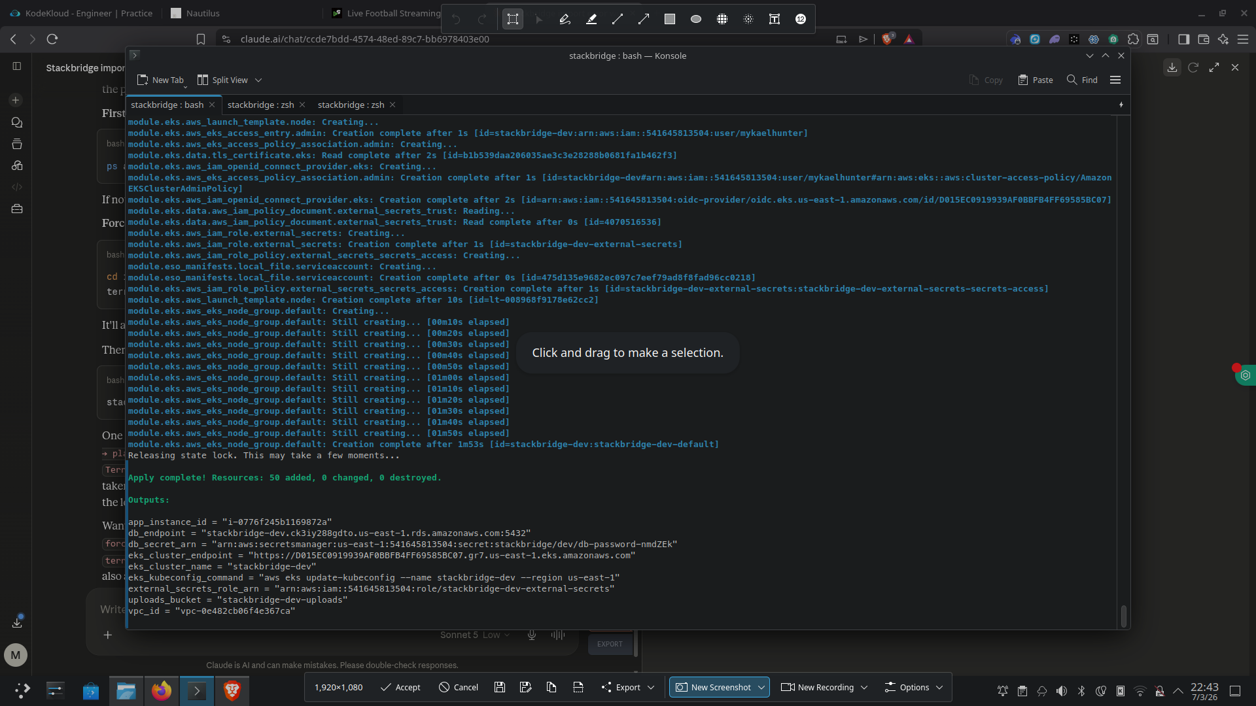Select the rectangle annotation tool

click(x=670, y=19)
